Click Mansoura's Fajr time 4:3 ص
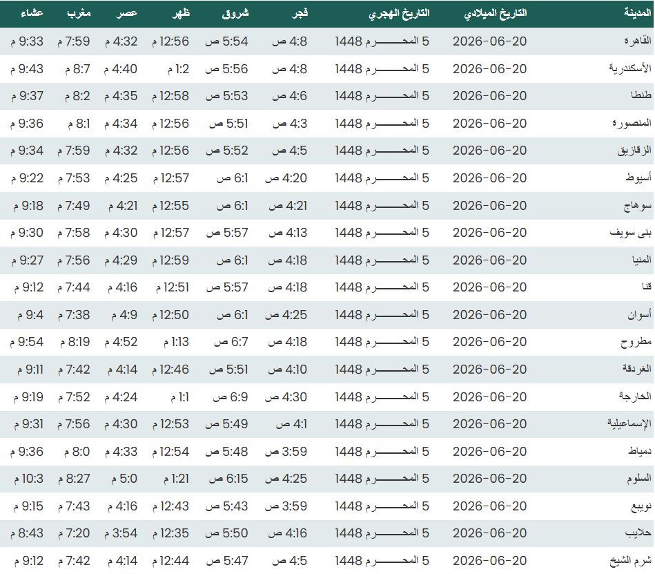Image resolution: width=655 pixels, height=574 pixels. click(289, 124)
